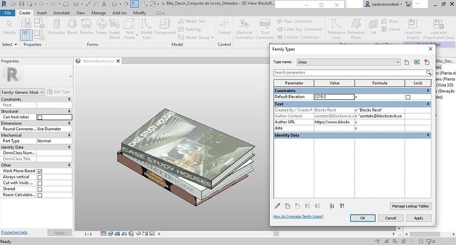Select the Electrical Connector tool
Viewport: 456px width, 245px height.
coord(244,29)
